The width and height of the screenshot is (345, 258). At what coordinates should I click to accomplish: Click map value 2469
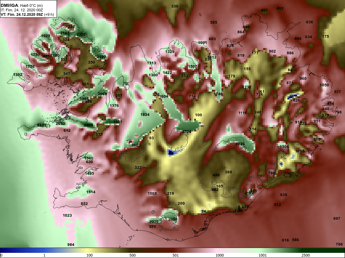pos(88,125)
